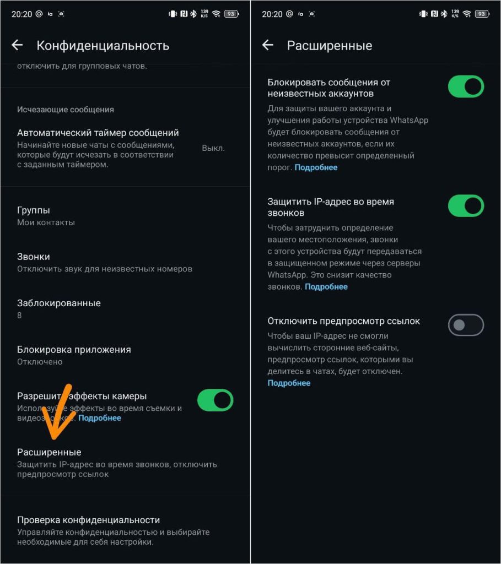Viewport: 501px width, 564px height.
Task: Tap vibrate mode icon in left status bar
Action: click(x=173, y=14)
